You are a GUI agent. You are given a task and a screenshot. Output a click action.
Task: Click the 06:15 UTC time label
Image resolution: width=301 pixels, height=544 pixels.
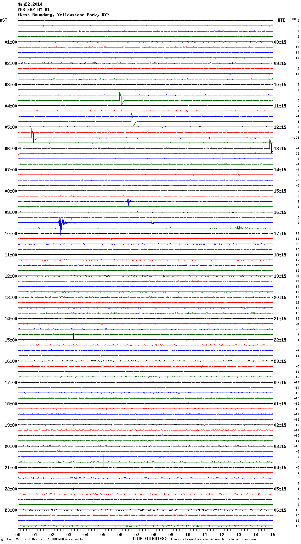pos(280,510)
